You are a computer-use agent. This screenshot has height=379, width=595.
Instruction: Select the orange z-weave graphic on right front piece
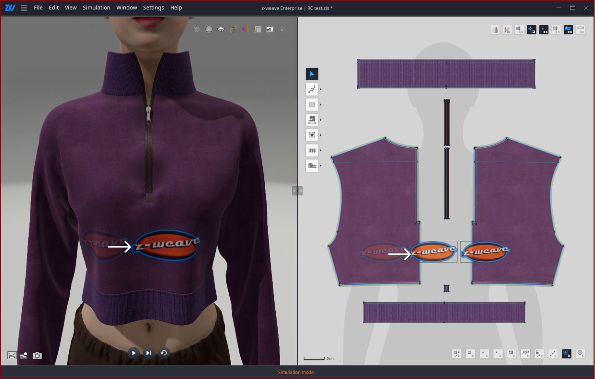[x=485, y=251]
